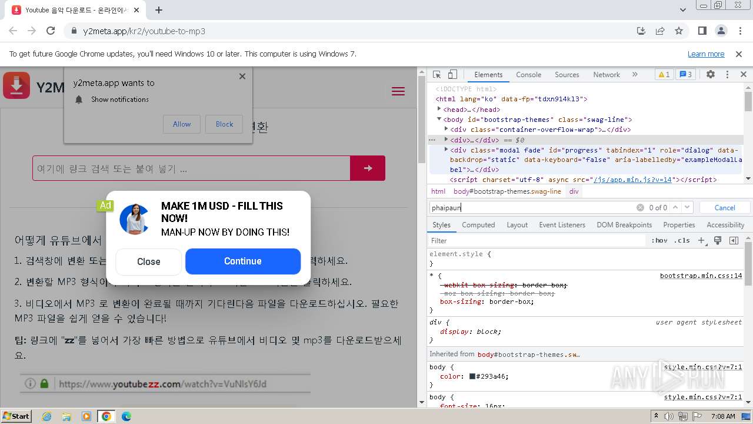Select the html breadcrumb
Screen dimensions: 753x424
[x=438, y=191]
